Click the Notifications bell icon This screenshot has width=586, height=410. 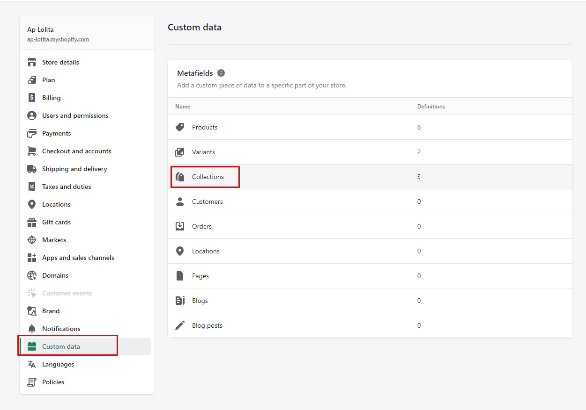32,329
